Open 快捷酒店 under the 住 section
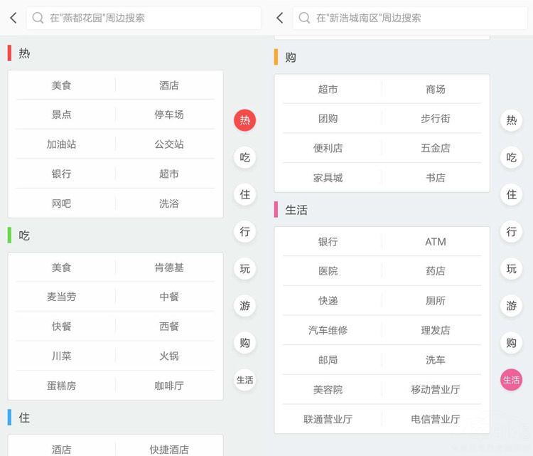533x456 pixels. [169, 449]
